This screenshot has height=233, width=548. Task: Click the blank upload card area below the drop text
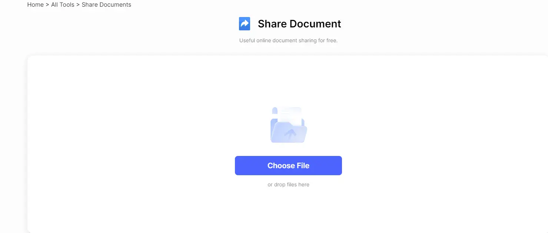pos(288,209)
